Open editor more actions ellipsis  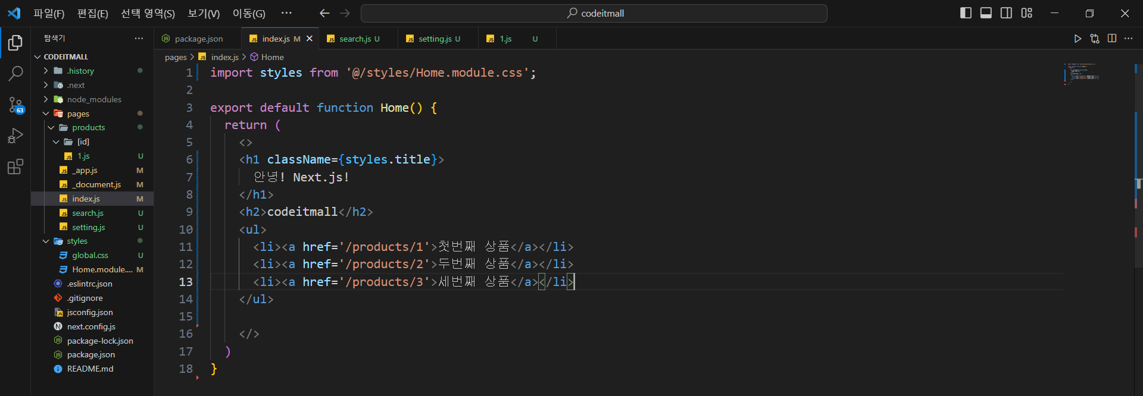point(1128,39)
